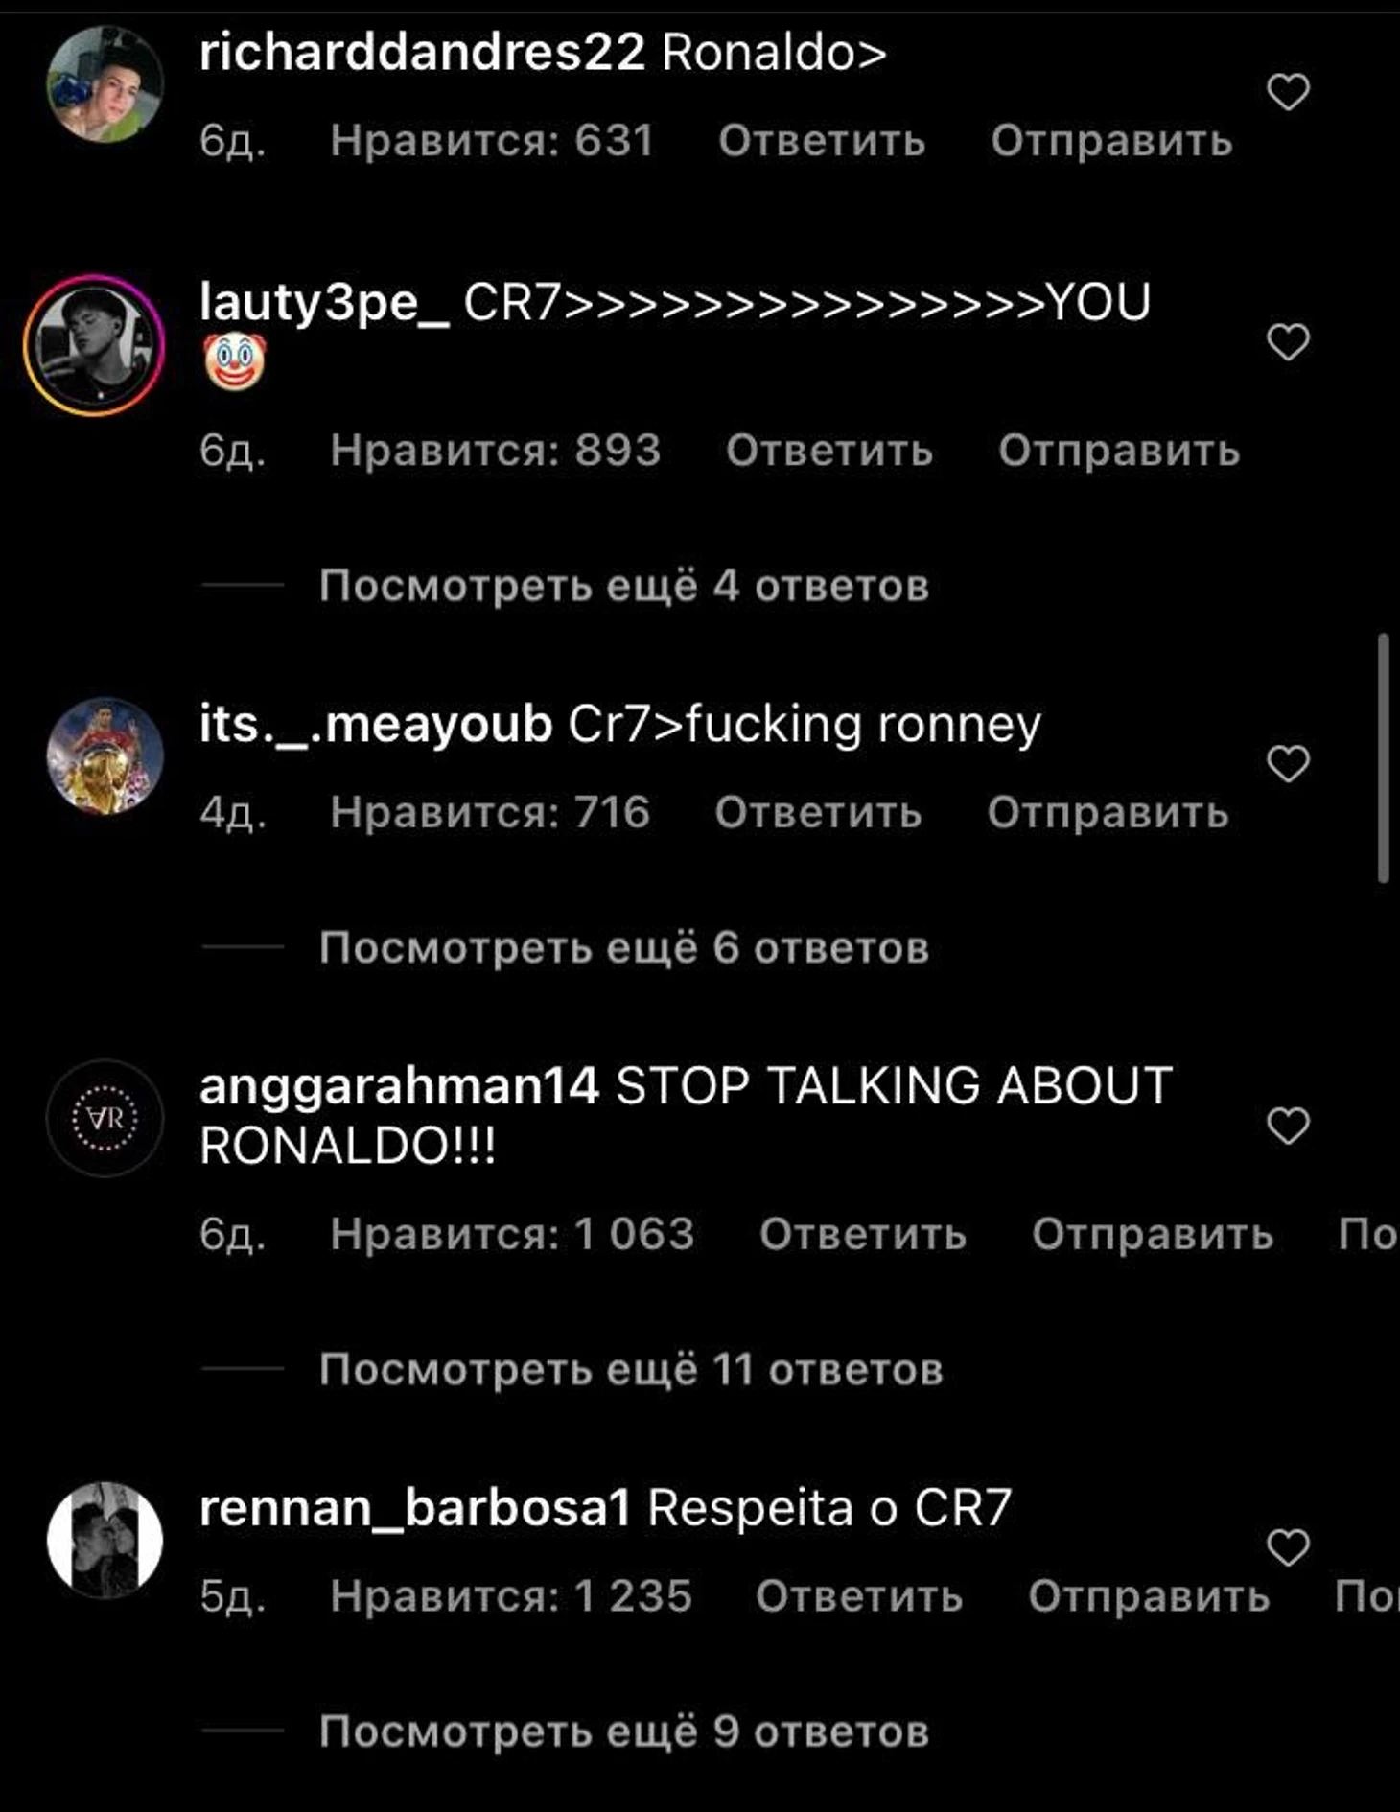View anggarahman14's VR logo avatar
The width and height of the screenshot is (1400, 1812).
click(105, 1118)
